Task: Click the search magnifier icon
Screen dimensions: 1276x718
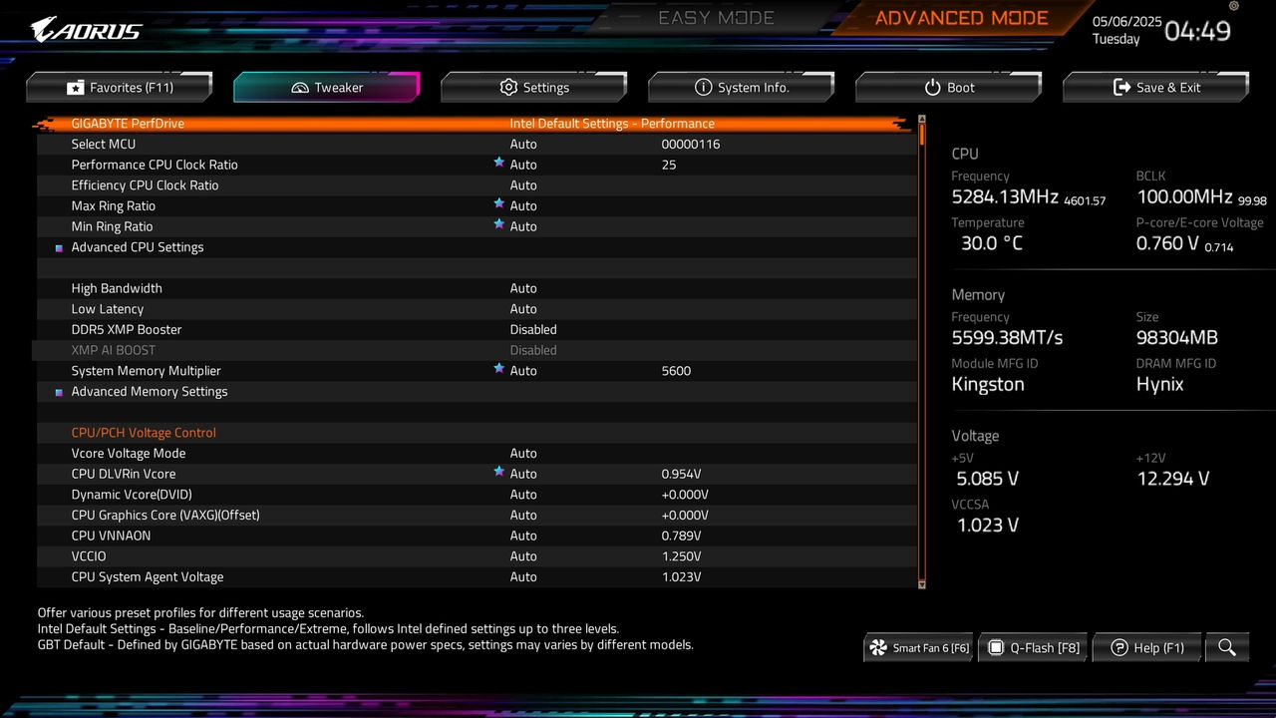Action: 1227,647
